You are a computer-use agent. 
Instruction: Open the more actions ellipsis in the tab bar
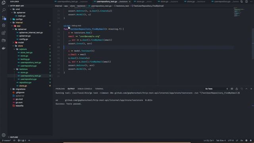pyautogui.click(x=251, y=2)
